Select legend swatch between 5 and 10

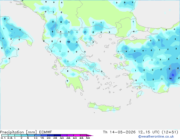coord(31,135)
